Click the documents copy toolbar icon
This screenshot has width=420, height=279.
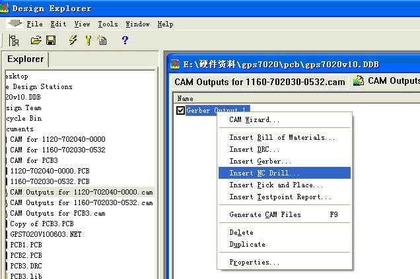click(102, 40)
